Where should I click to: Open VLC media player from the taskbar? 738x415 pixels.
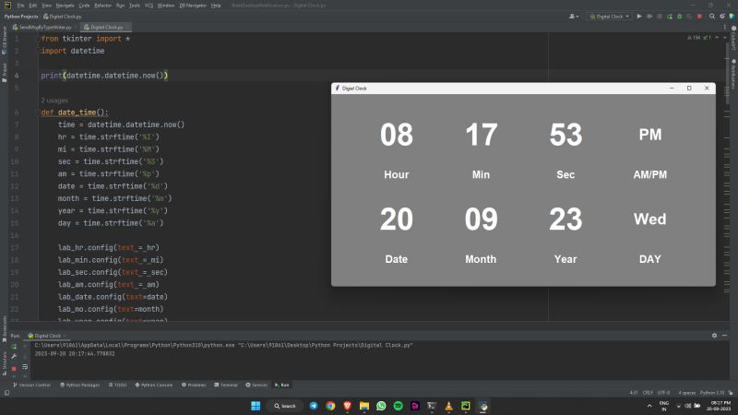[448, 406]
